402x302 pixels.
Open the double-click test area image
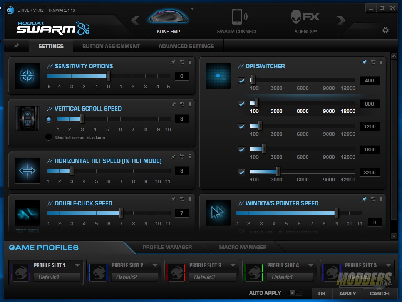pos(27,213)
